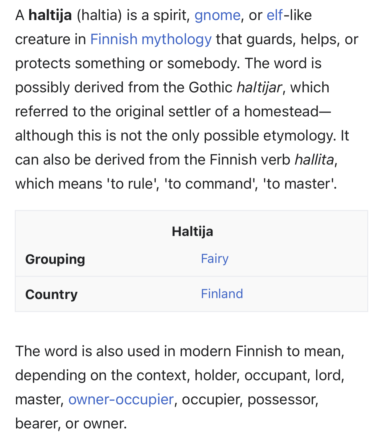383x442 pixels.
Task: Select the Grouping label in infobox
Action: point(55,259)
